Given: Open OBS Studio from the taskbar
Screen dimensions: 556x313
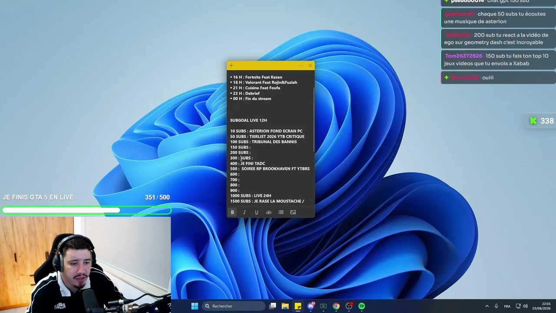Looking at the screenshot, I should point(349,306).
